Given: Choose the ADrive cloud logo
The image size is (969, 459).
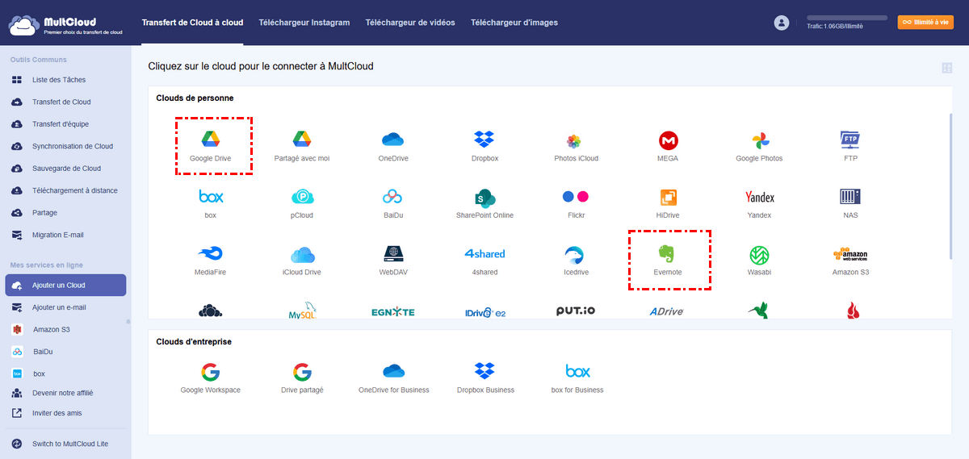Looking at the screenshot, I should (x=668, y=311).
